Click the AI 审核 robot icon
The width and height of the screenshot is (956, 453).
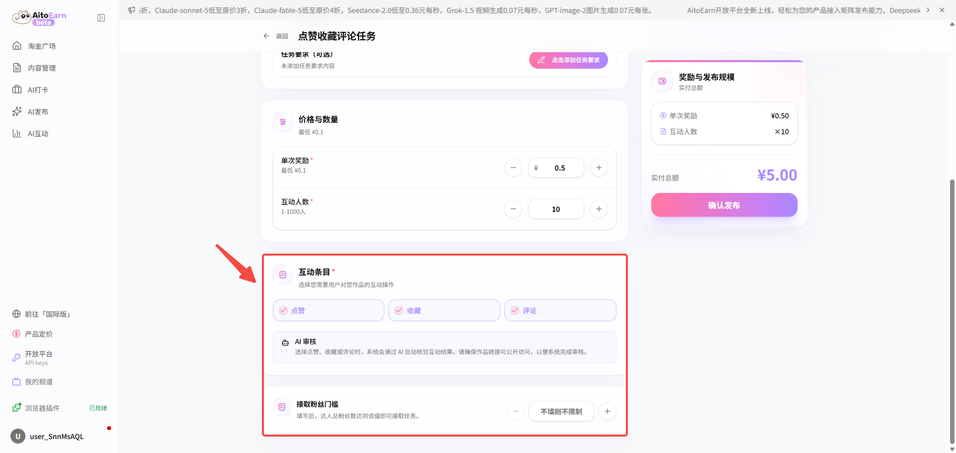click(285, 343)
